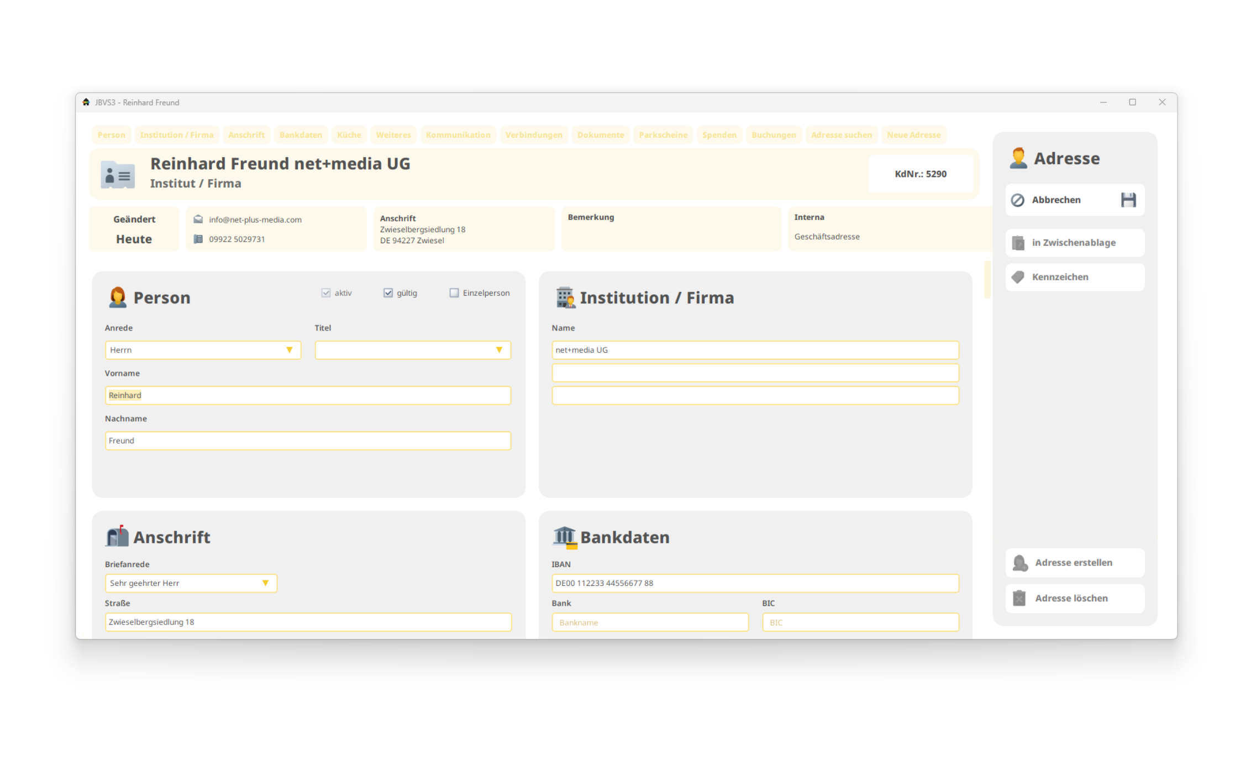Screen dimensions: 1256x765
Task: Expand the Titel dropdown
Action: point(498,350)
